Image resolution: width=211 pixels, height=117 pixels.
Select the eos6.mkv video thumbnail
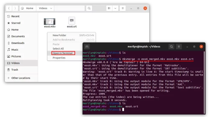tap(50, 21)
